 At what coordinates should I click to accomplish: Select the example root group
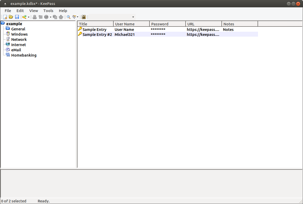pos(14,24)
